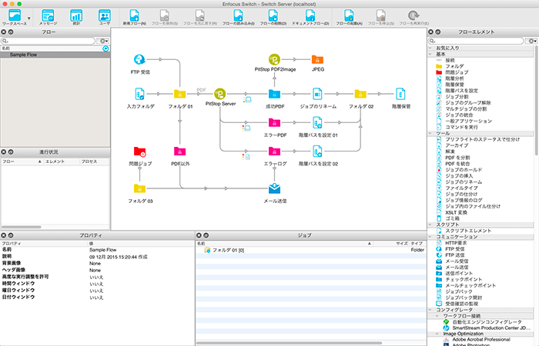Collapse the コミュニケーション section
The height and width of the screenshot is (346, 539).
430,237
